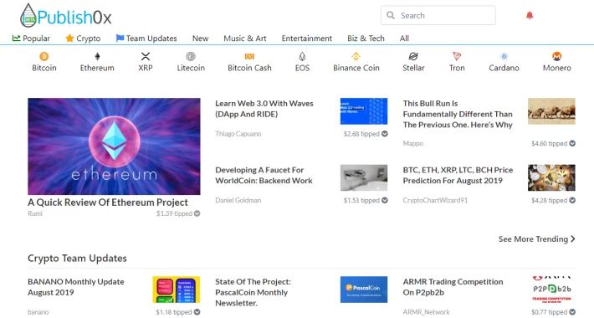Open the All tab
Image resolution: width=594 pixels, height=318 pixels.
coord(404,38)
